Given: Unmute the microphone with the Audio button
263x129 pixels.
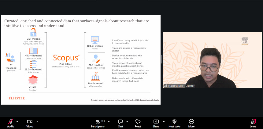Looking at the screenshot, I should (x=11, y=123).
